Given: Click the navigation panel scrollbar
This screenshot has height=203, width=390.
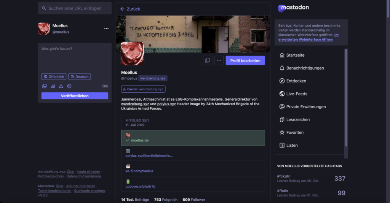Looking at the screenshot, I should (x=346, y=98).
